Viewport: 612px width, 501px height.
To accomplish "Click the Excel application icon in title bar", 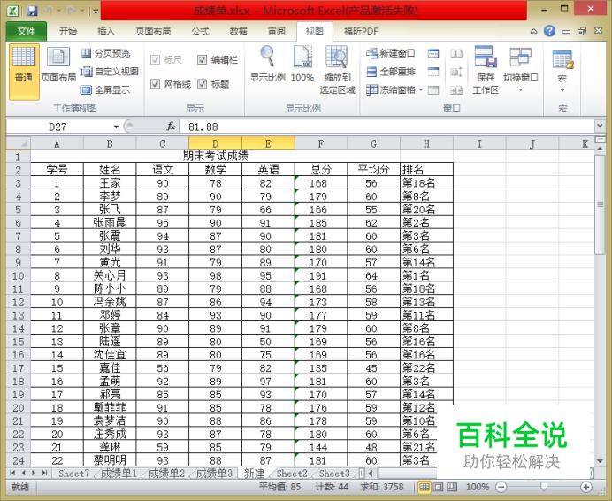I will click(x=12, y=11).
